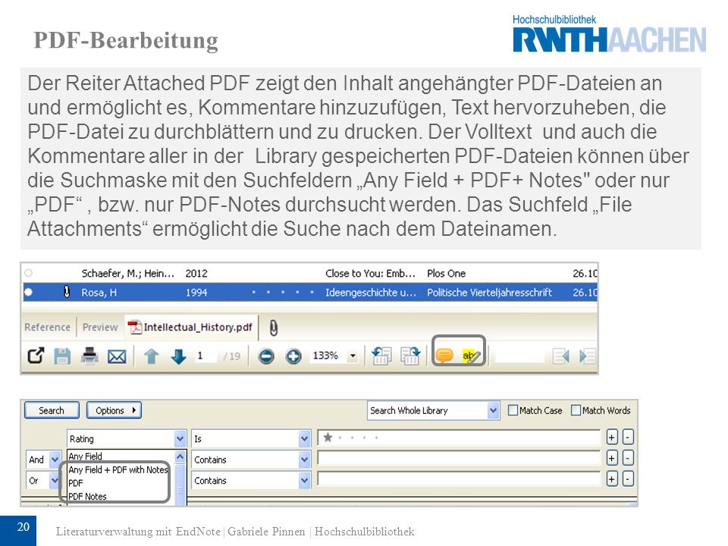Viewport: 728px width, 546px height.
Task: Click Politische Vierteljahresschrift journal cell
Action: point(489,293)
